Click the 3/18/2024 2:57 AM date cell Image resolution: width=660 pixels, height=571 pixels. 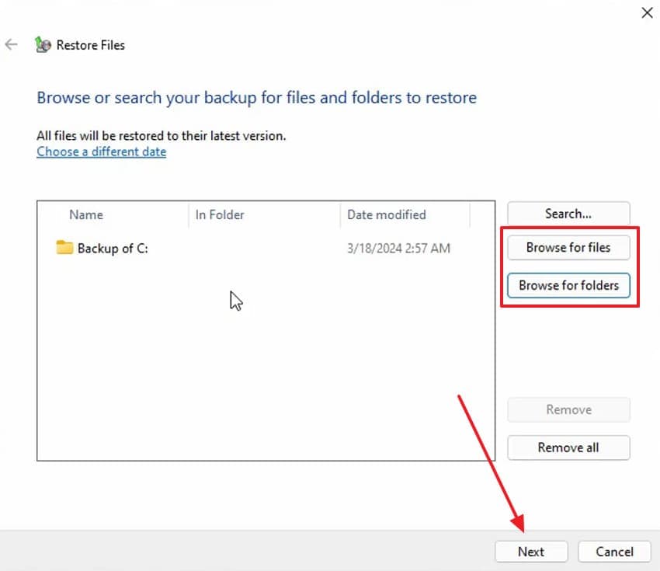398,249
